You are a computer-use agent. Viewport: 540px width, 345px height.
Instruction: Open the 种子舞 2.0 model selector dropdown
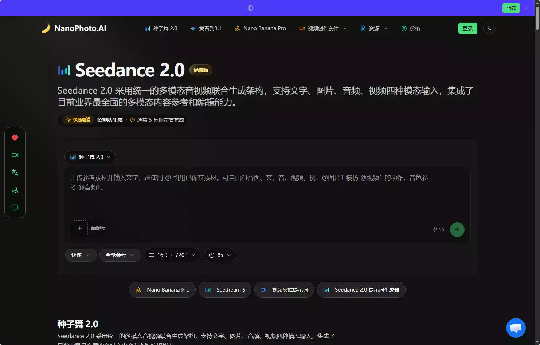pyautogui.click(x=90, y=157)
